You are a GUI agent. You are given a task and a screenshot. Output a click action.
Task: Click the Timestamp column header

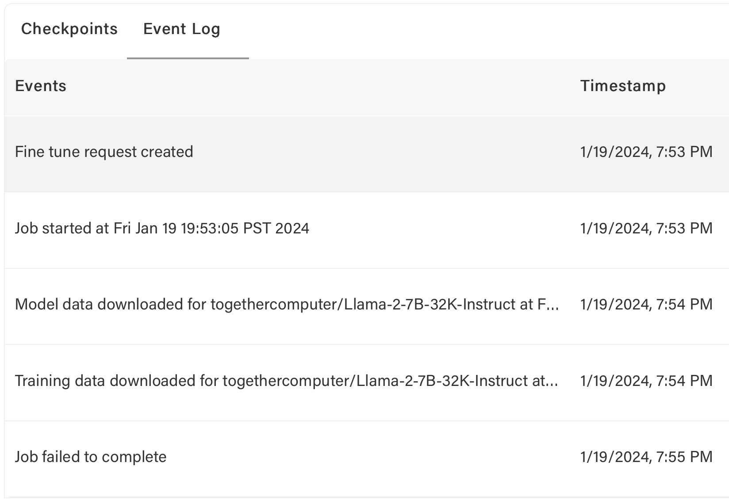coord(623,86)
